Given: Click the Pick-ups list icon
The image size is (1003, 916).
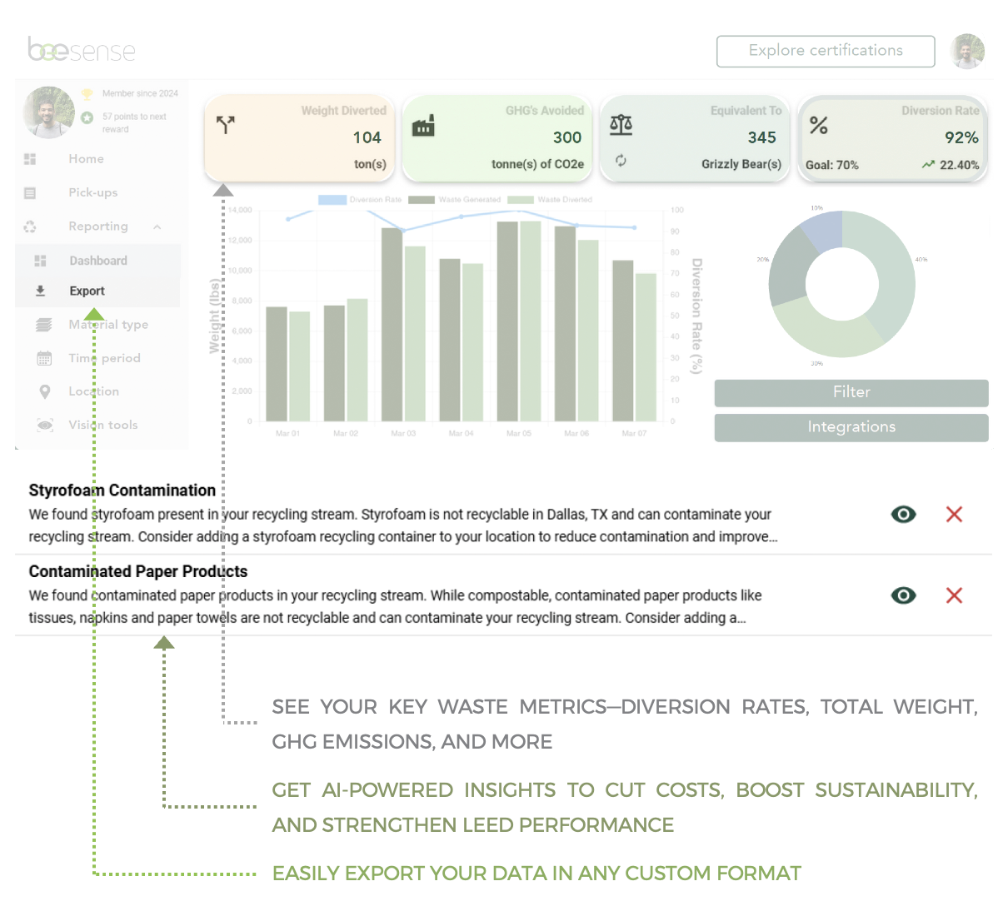Looking at the screenshot, I should click(x=30, y=193).
